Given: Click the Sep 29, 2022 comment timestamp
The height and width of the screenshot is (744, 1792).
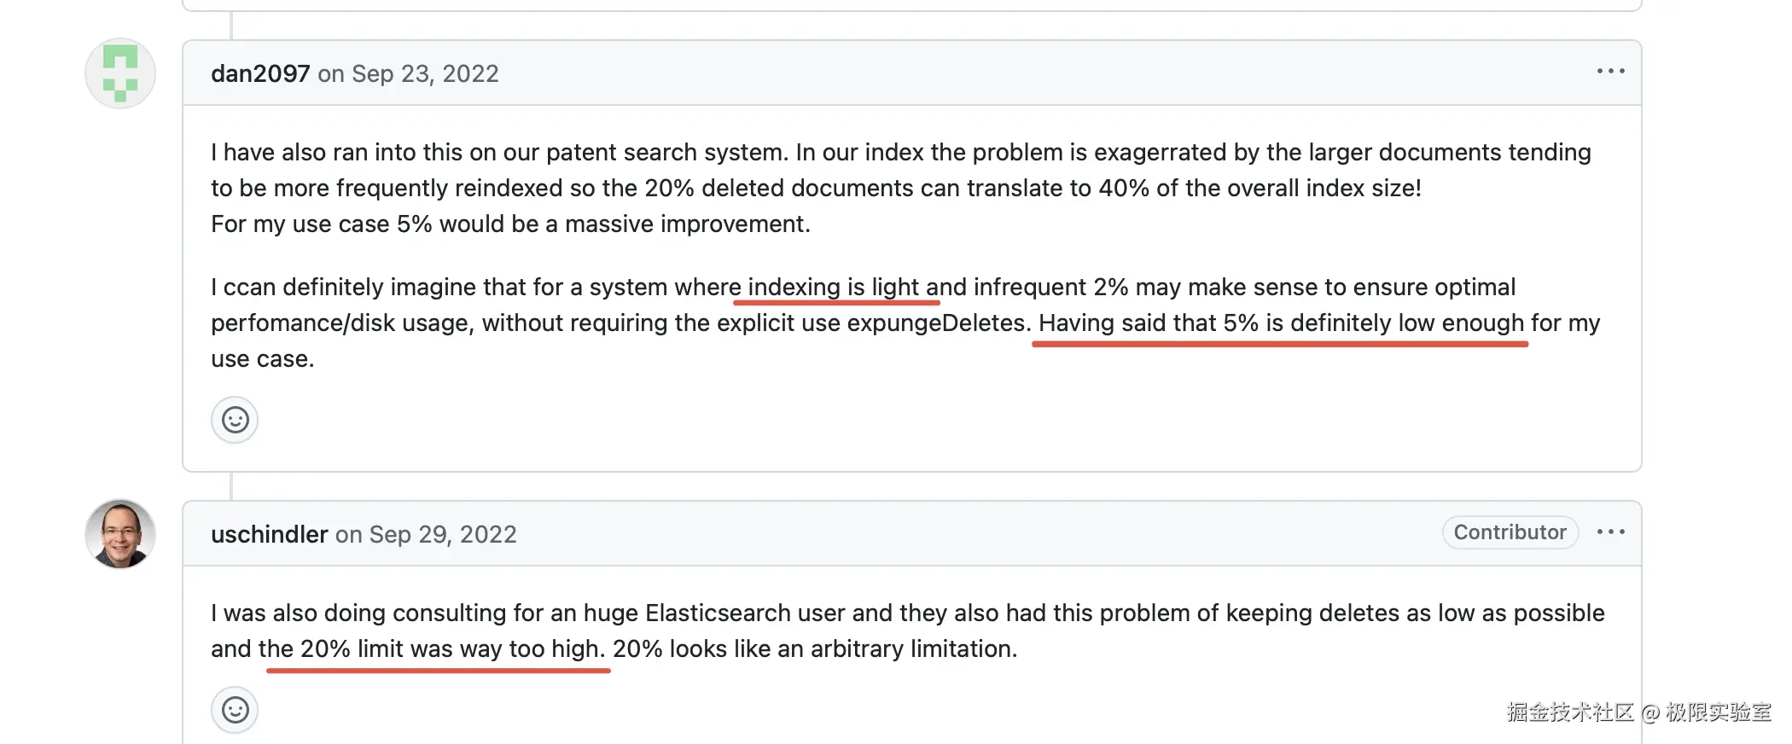Looking at the screenshot, I should click(x=443, y=534).
